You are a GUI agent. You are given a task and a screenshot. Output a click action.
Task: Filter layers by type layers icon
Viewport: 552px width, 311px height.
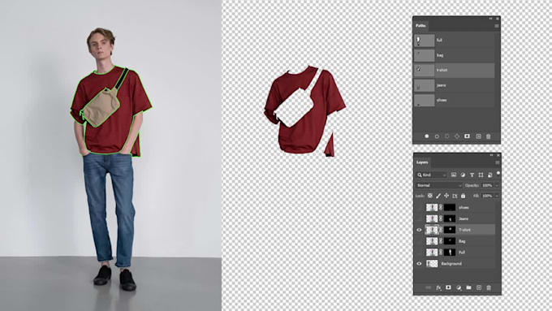pyautogui.click(x=472, y=175)
